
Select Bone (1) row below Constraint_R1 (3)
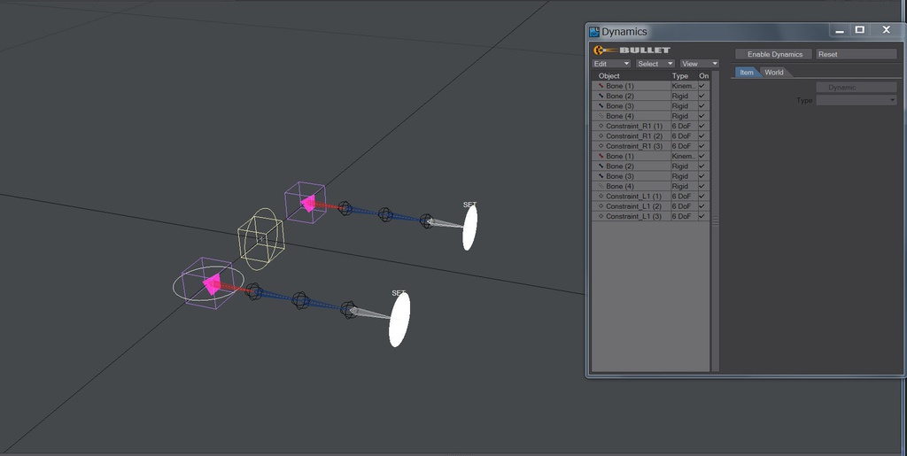pos(651,156)
